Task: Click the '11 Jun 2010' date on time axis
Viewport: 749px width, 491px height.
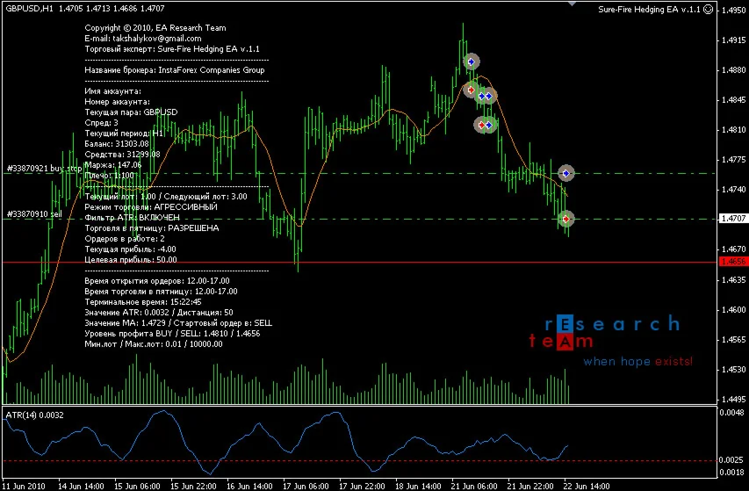Action: (24, 487)
